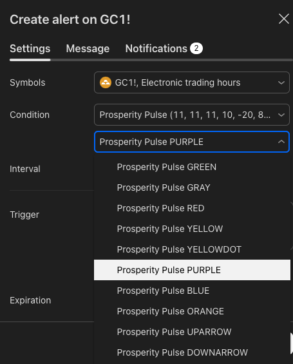The image size is (293, 364).
Task: Switch to the Notifications tab
Action: (156, 48)
